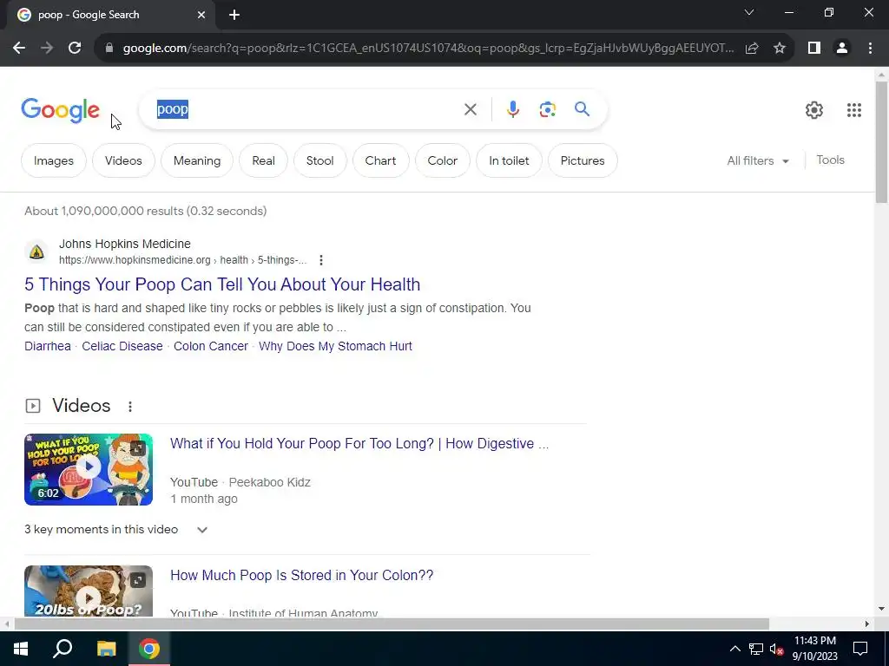Play the '20lbs of Poop?' video thumbnail

(89, 591)
